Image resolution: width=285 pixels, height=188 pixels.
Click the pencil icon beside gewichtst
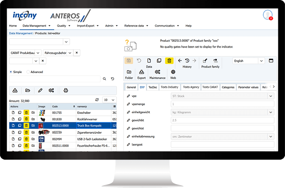(x=128, y=128)
